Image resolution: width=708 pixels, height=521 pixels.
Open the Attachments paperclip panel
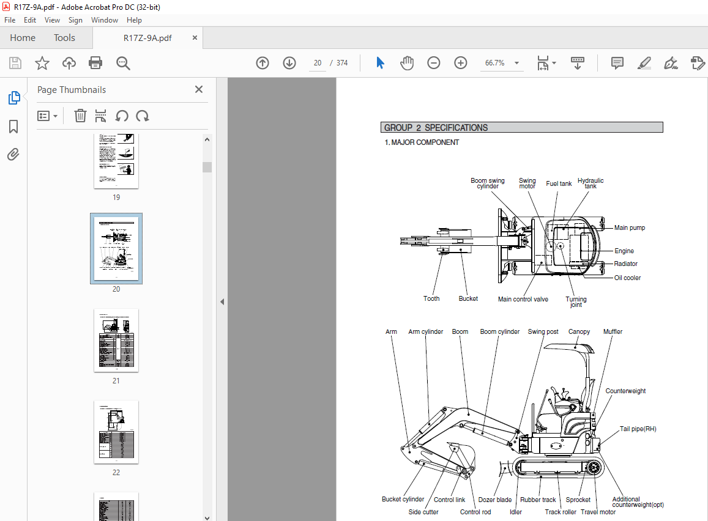pyautogui.click(x=13, y=155)
